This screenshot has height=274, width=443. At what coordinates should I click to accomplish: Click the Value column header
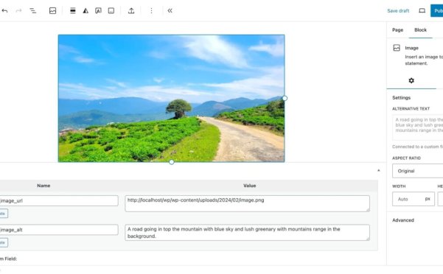(249, 186)
